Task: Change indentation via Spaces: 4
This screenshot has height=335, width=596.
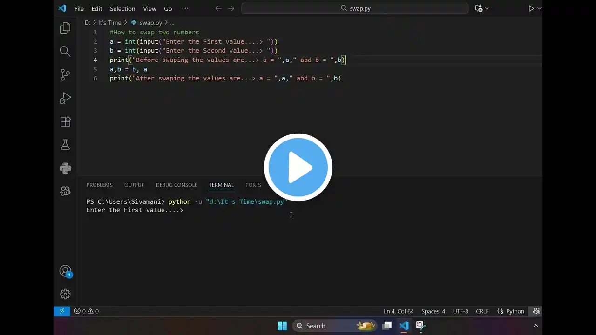Action: 433,311
